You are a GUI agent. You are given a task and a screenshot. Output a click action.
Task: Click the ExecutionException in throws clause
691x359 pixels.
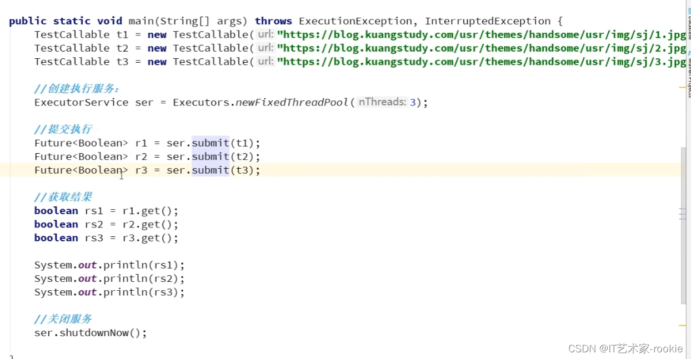(x=355, y=21)
